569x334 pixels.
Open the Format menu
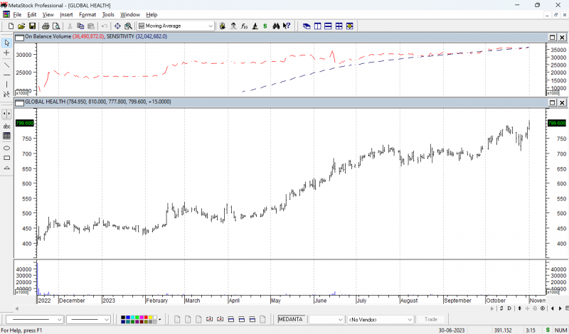[x=87, y=14]
